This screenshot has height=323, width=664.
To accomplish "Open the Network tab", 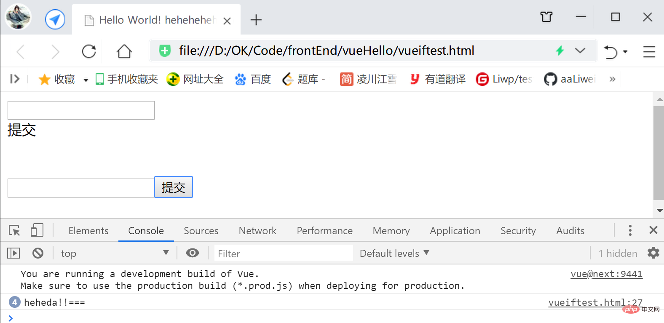I will pos(257,231).
